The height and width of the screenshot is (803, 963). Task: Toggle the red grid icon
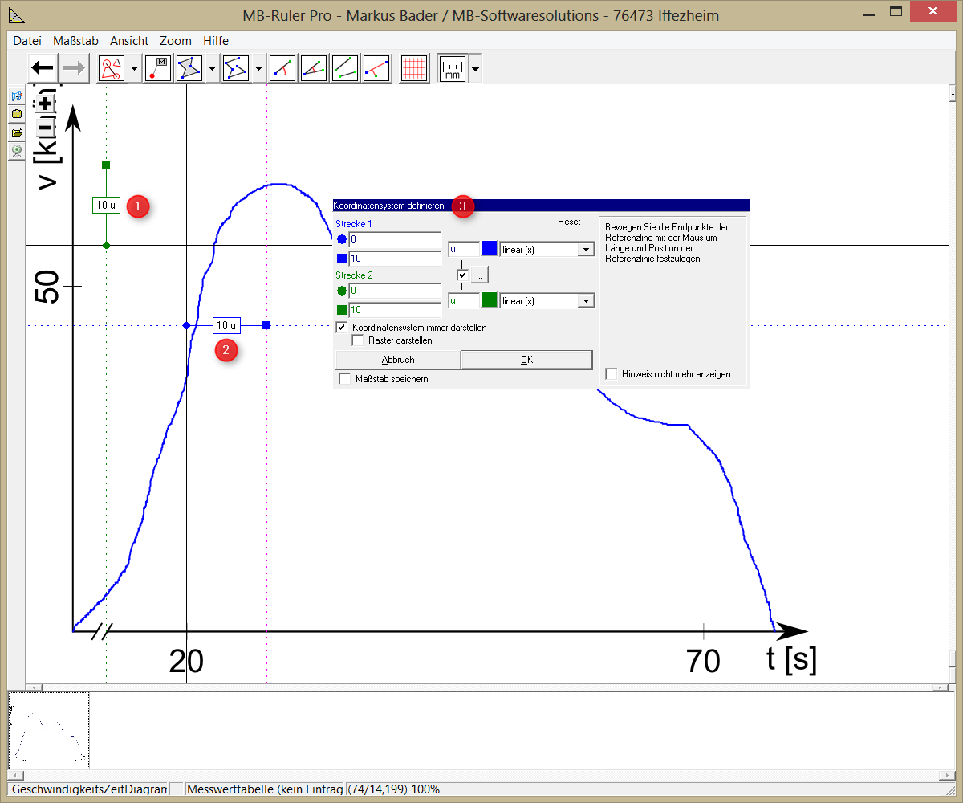point(414,68)
